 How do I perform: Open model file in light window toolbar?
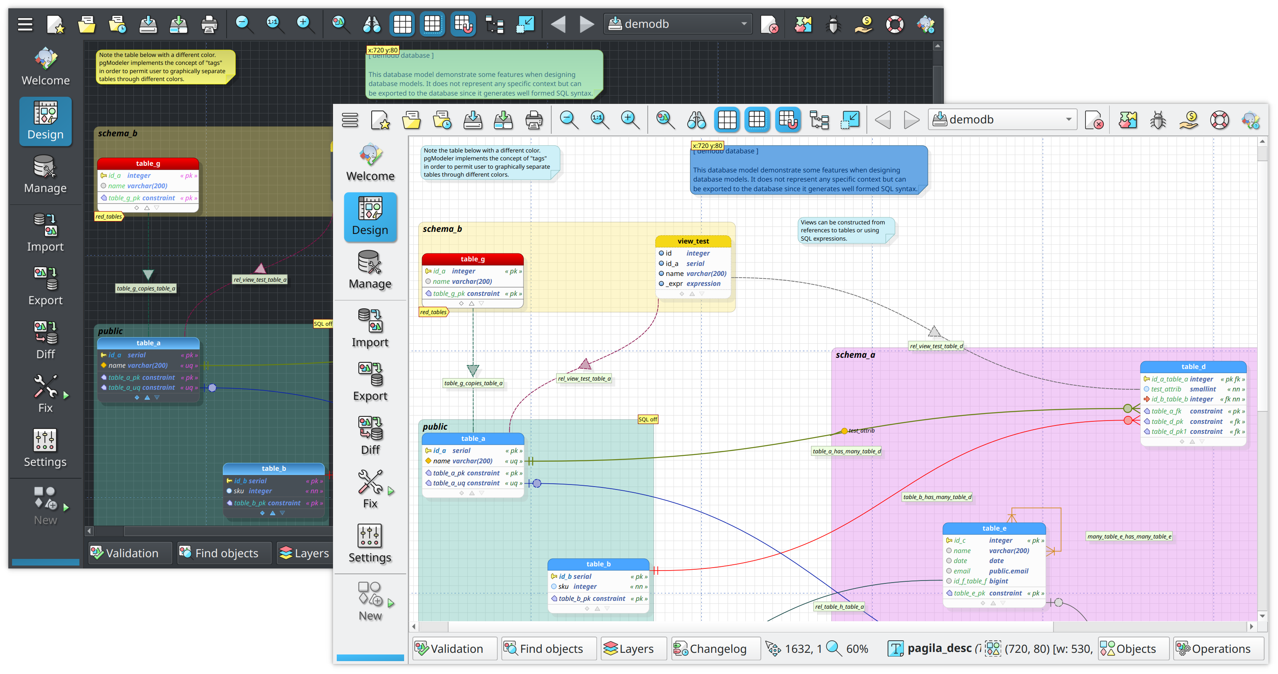(411, 120)
